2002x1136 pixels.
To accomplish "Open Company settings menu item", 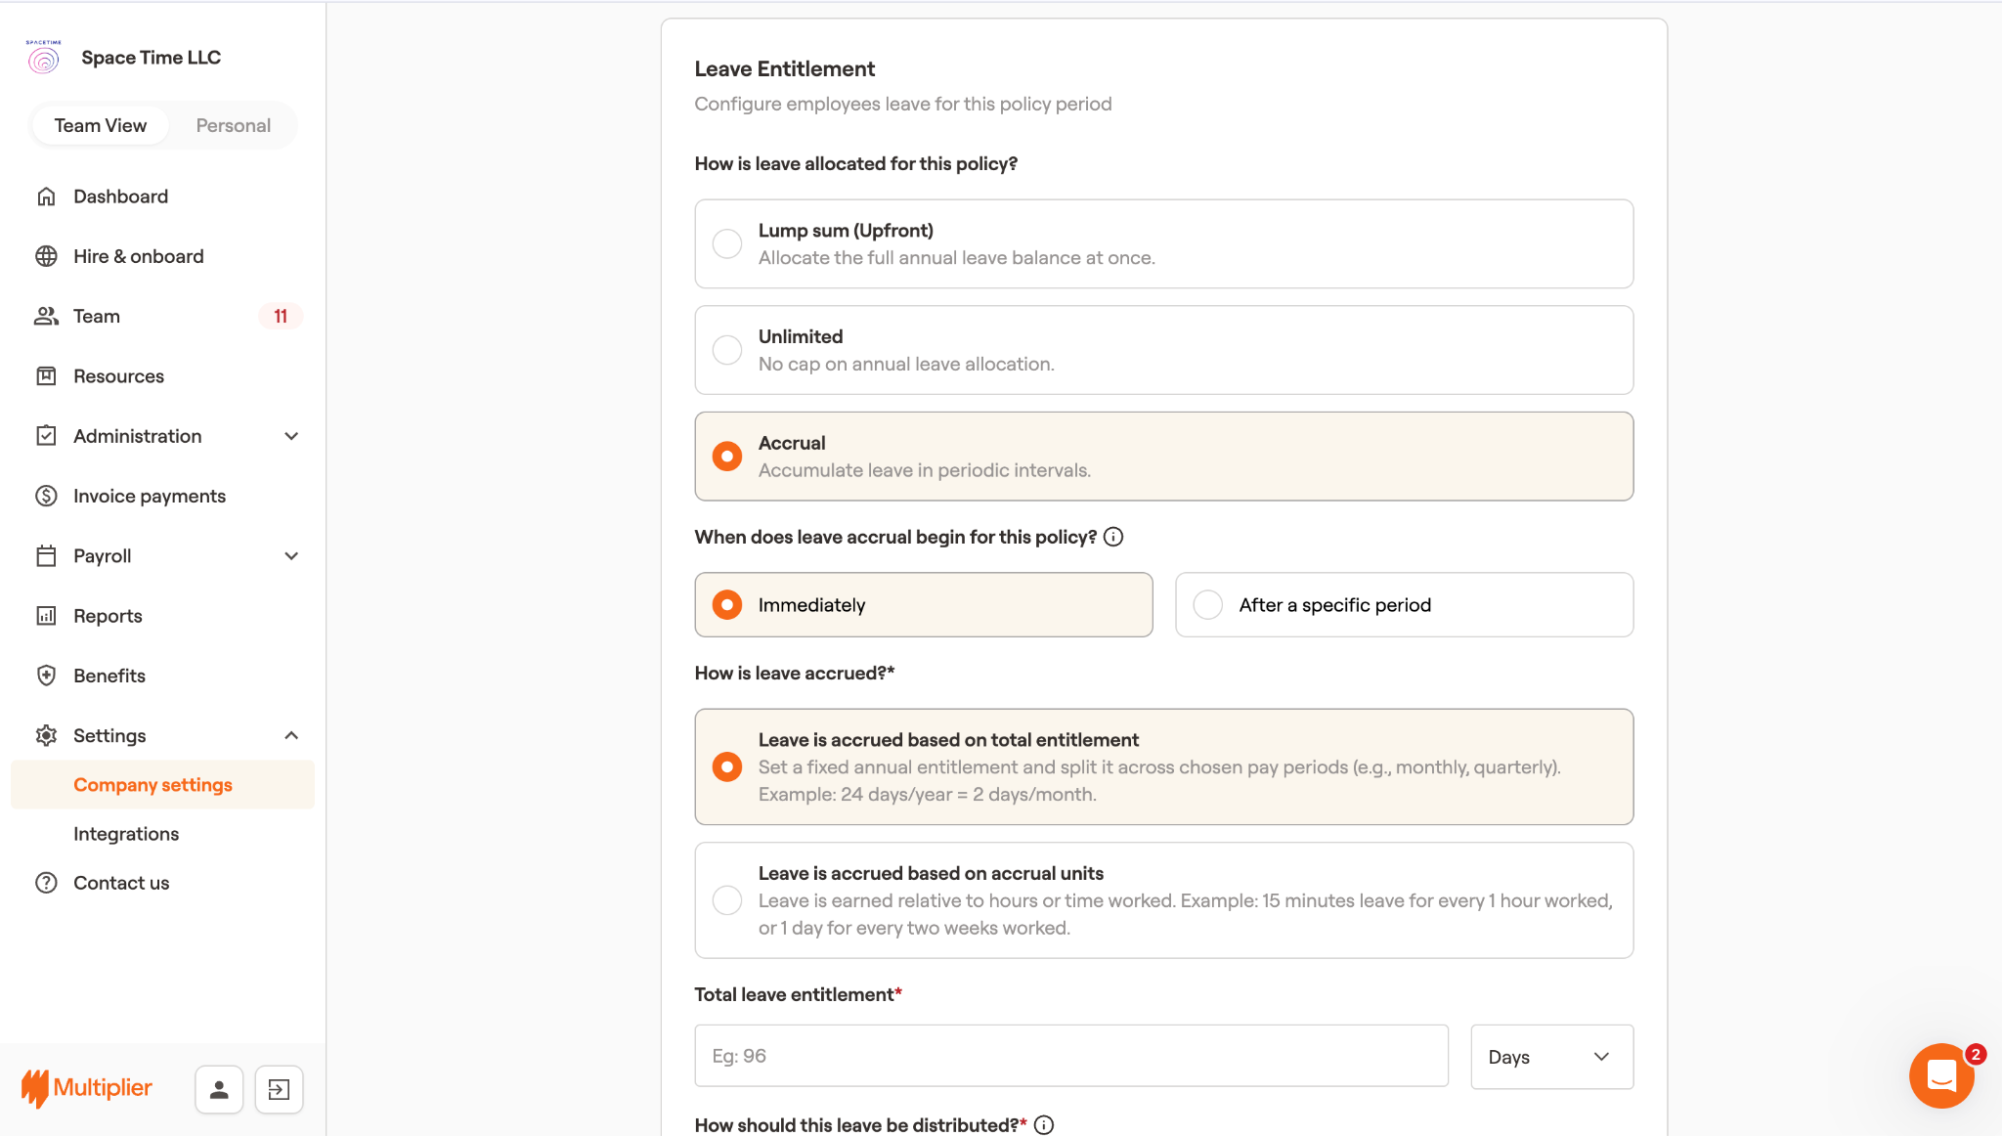I will [152, 785].
